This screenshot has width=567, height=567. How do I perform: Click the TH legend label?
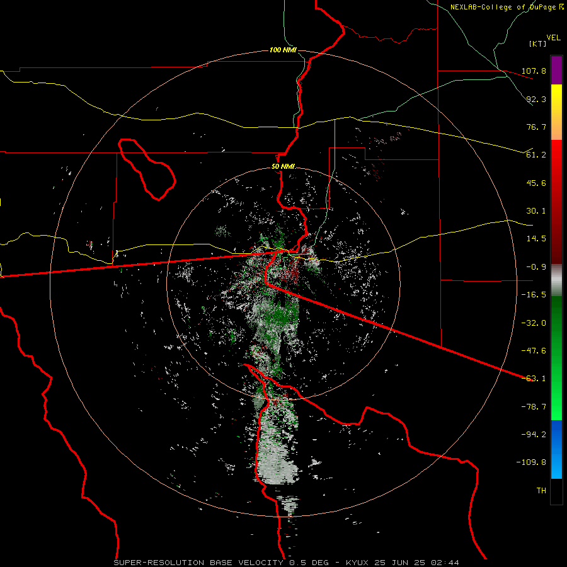541,491
